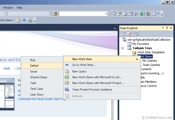
Task: Click the red X Stop icon in Team Explorer
Action: pos(129,34)
